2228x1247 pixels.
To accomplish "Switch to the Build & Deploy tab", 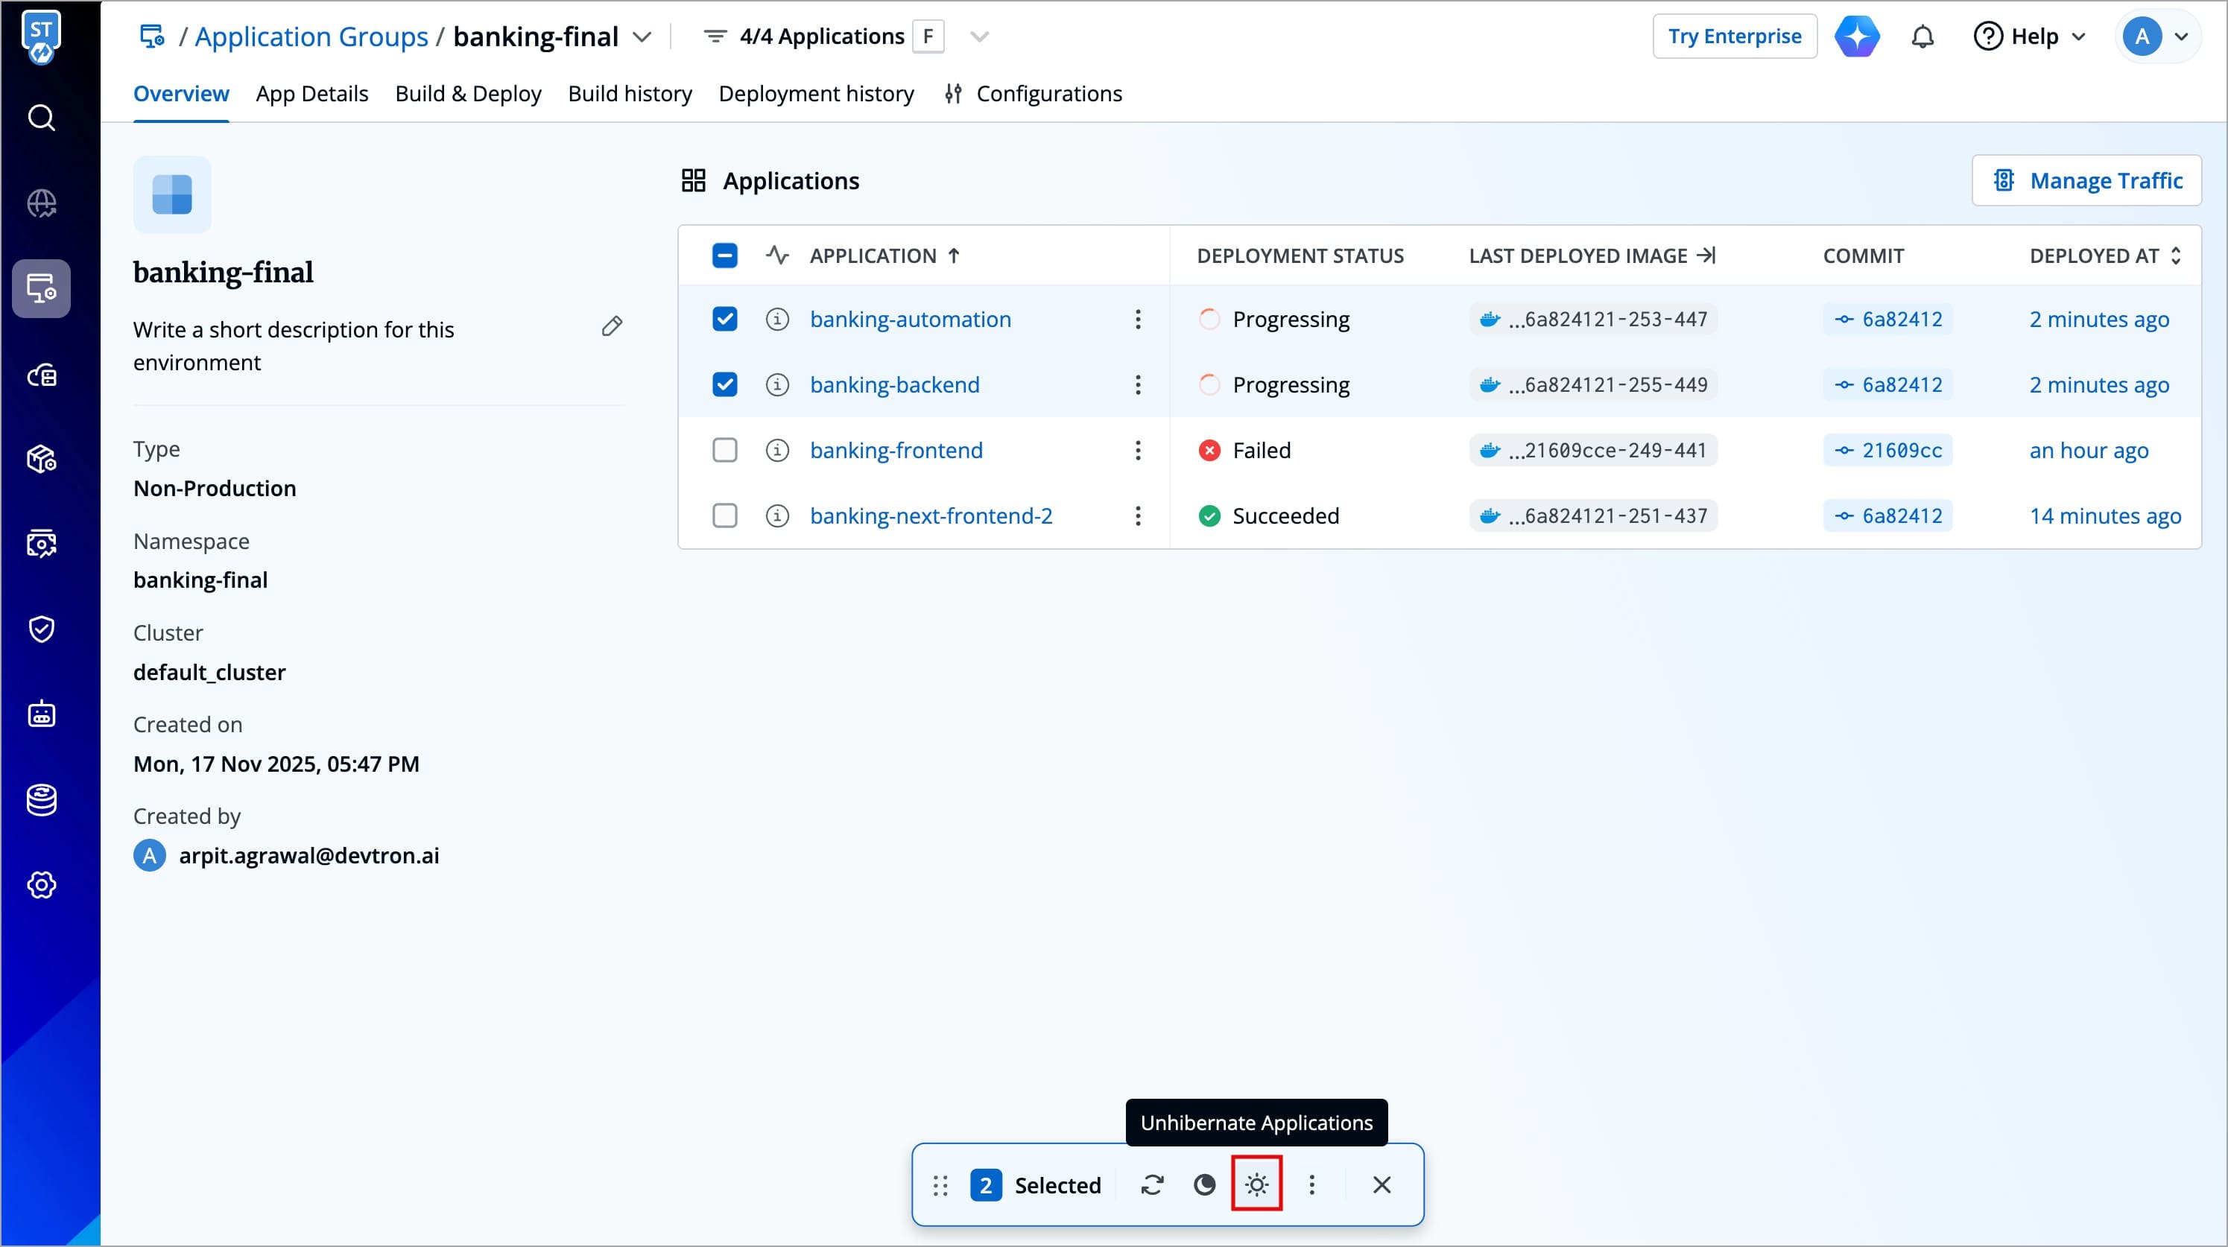I will [x=468, y=93].
